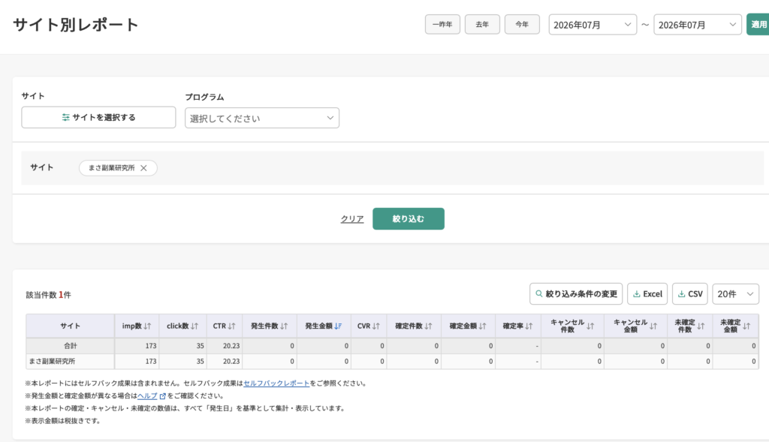This screenshot has width=769, height=442.
Task: Click the external link icon beside ヘルプ
Action: [x=163, y=396]
